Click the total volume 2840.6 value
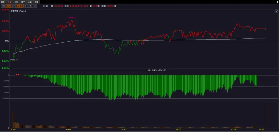 coord(110,6)
